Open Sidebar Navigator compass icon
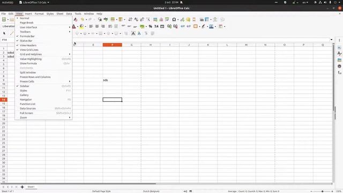Screen dimensions: 343x193 [339, 66]
